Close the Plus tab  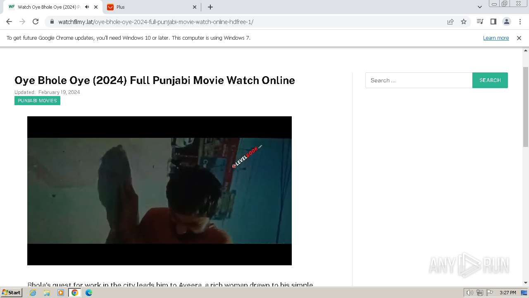[195, 7]
